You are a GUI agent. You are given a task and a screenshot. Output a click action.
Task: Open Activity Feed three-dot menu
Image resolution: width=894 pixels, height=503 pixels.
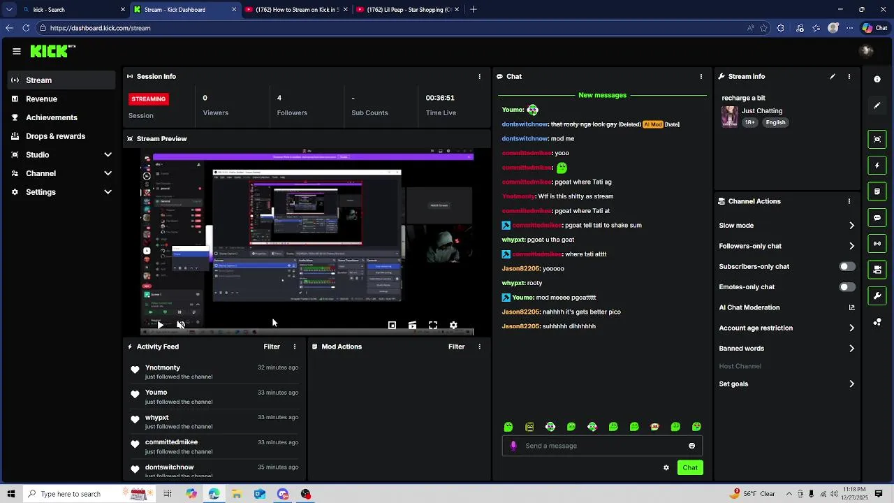point(295,347)
